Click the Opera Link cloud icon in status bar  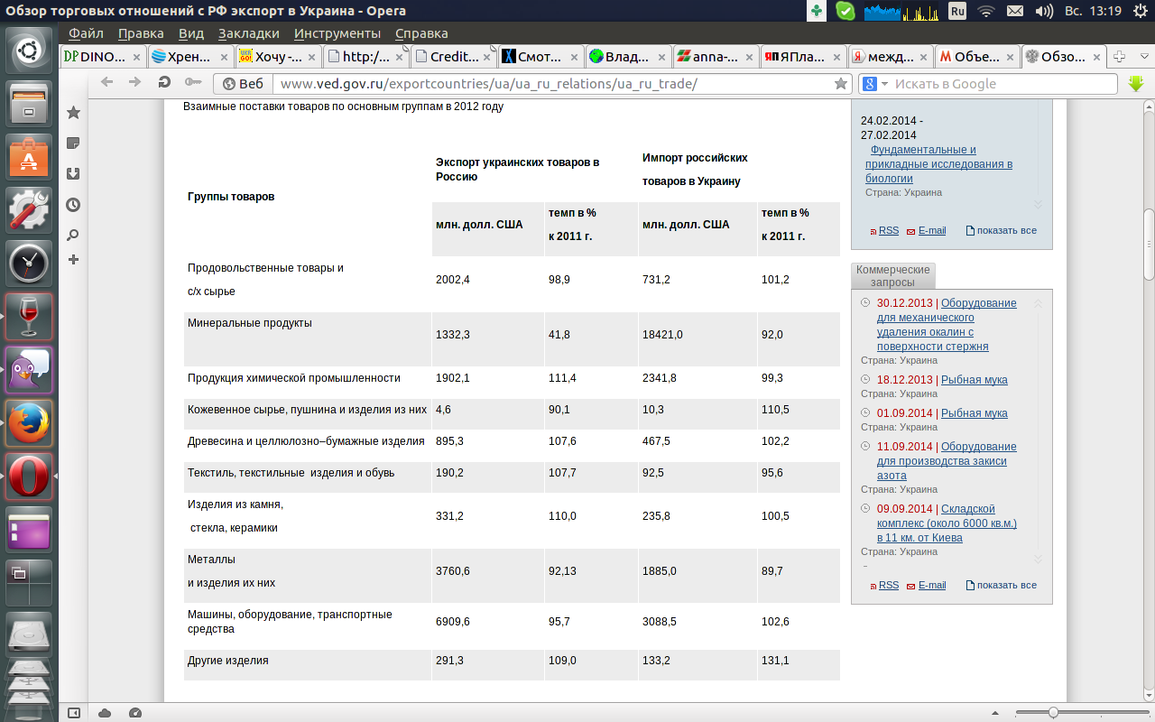[x=105, y=712]
